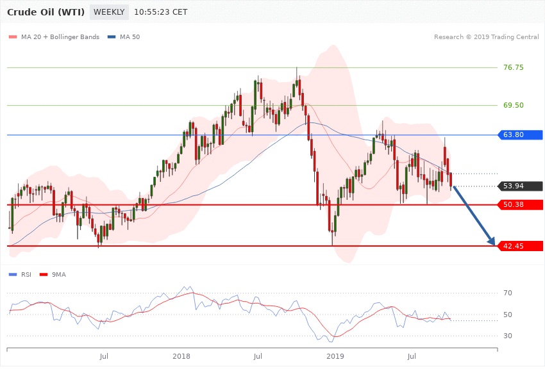Open the Research 2019 Trading Central link
This screenshot has width=545, height=369.
486,37
